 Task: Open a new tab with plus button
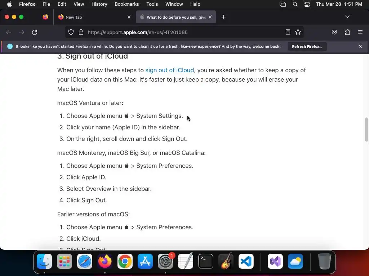point(223,17)
